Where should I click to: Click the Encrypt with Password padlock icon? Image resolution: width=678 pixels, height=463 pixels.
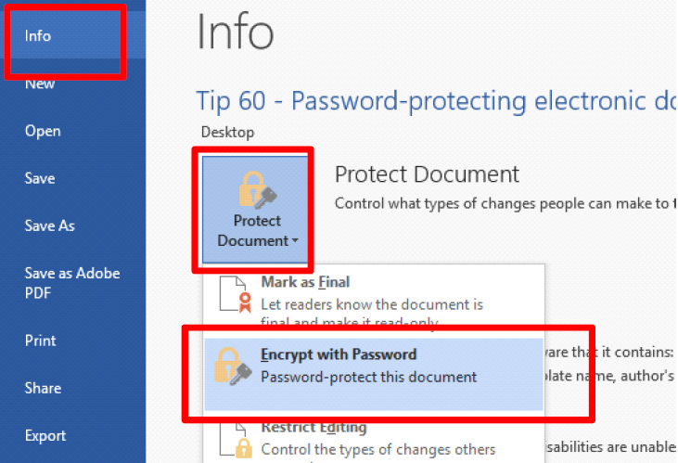(233, 367)
